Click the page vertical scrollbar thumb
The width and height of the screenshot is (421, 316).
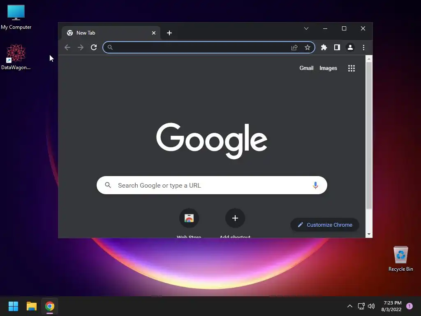[x=369, y=136]
